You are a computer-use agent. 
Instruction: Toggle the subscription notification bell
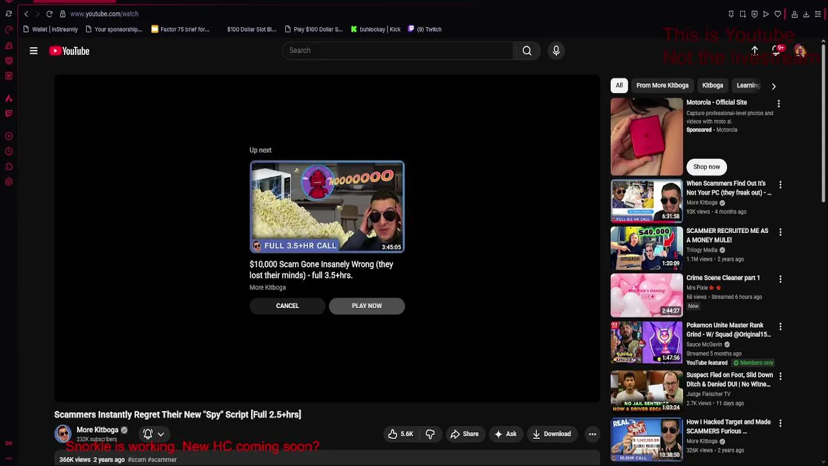(147, 434)
